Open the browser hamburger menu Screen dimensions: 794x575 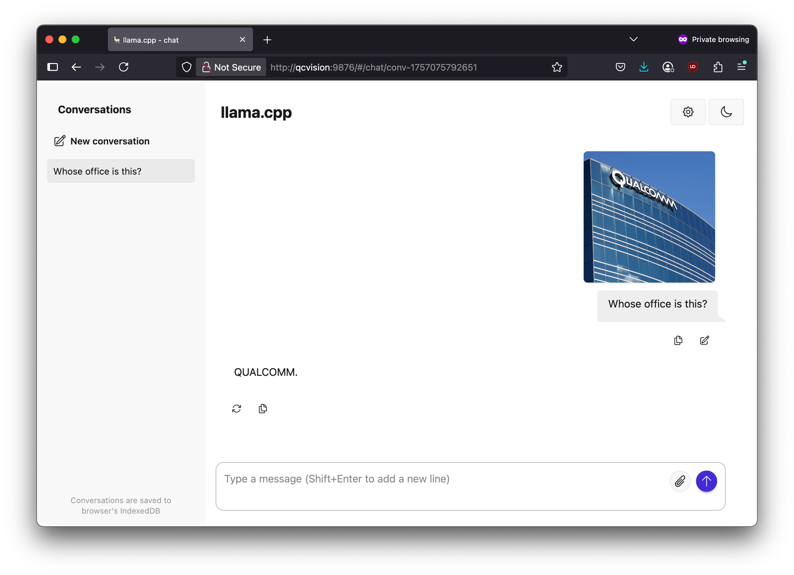click(x=741, y=66)
